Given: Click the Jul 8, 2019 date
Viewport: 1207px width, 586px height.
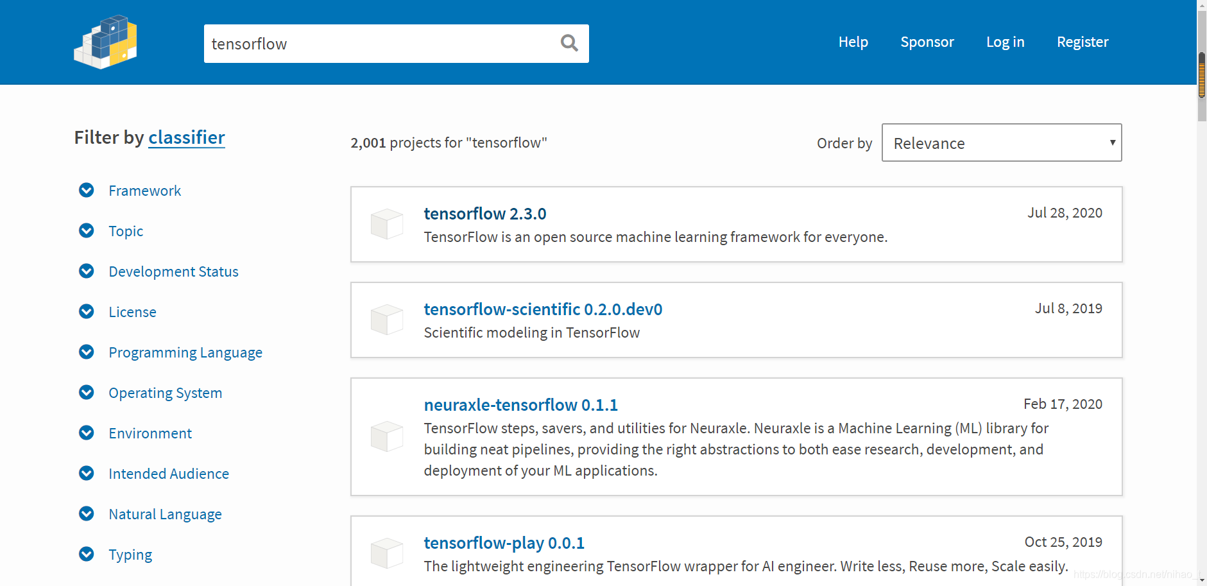Looking at the screenshot, I should (1068, 308).
